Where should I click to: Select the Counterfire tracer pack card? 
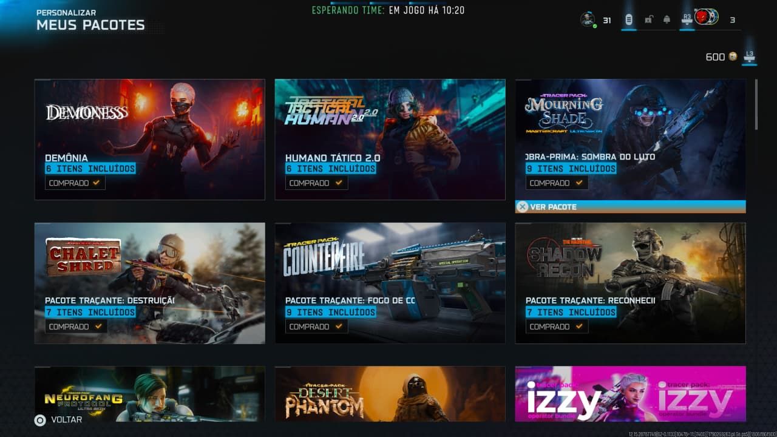[x=390, y=283]
